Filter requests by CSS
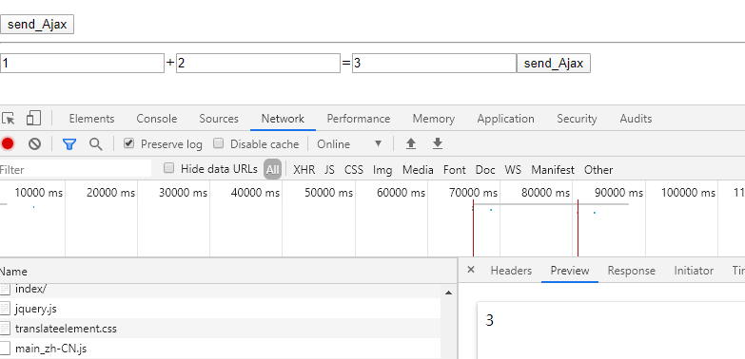 pos(354,170)
